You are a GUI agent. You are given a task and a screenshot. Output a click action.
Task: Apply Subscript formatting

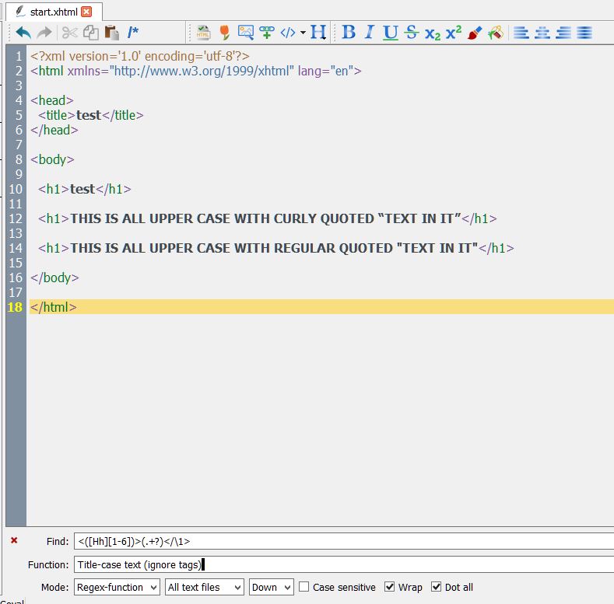(433, 33)
